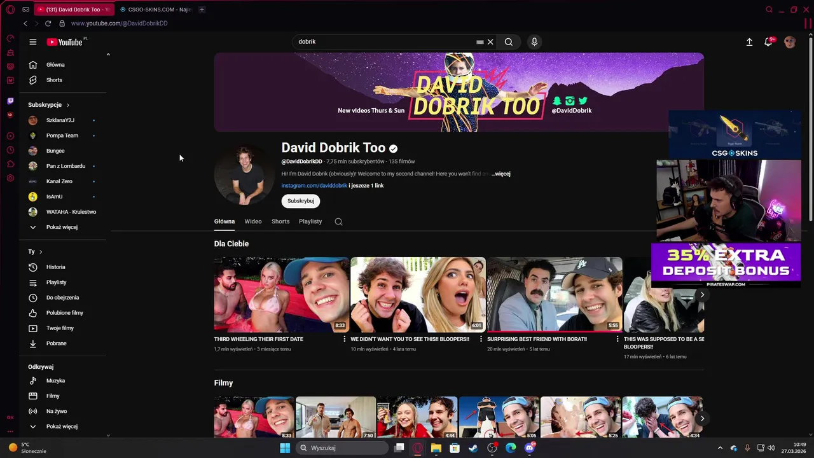This screenshot has width=814, height=458.
Task: Open options menu for THIRD WHEELING video
Action: 345,340
